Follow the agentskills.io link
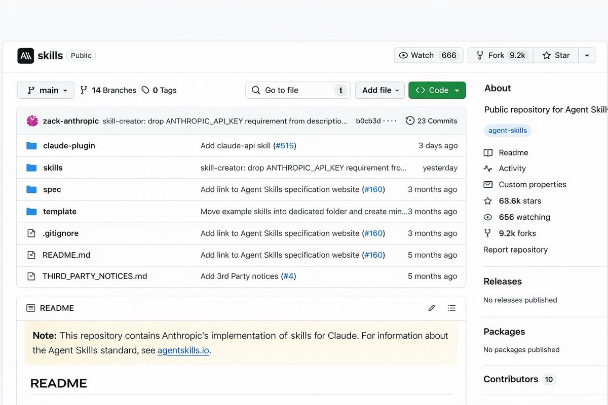The height and width of the screenshot is (405, 608). [x=183, y=350]
